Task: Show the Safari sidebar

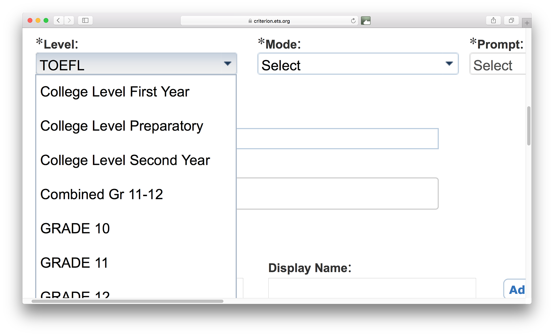Action: click(85, 21)
